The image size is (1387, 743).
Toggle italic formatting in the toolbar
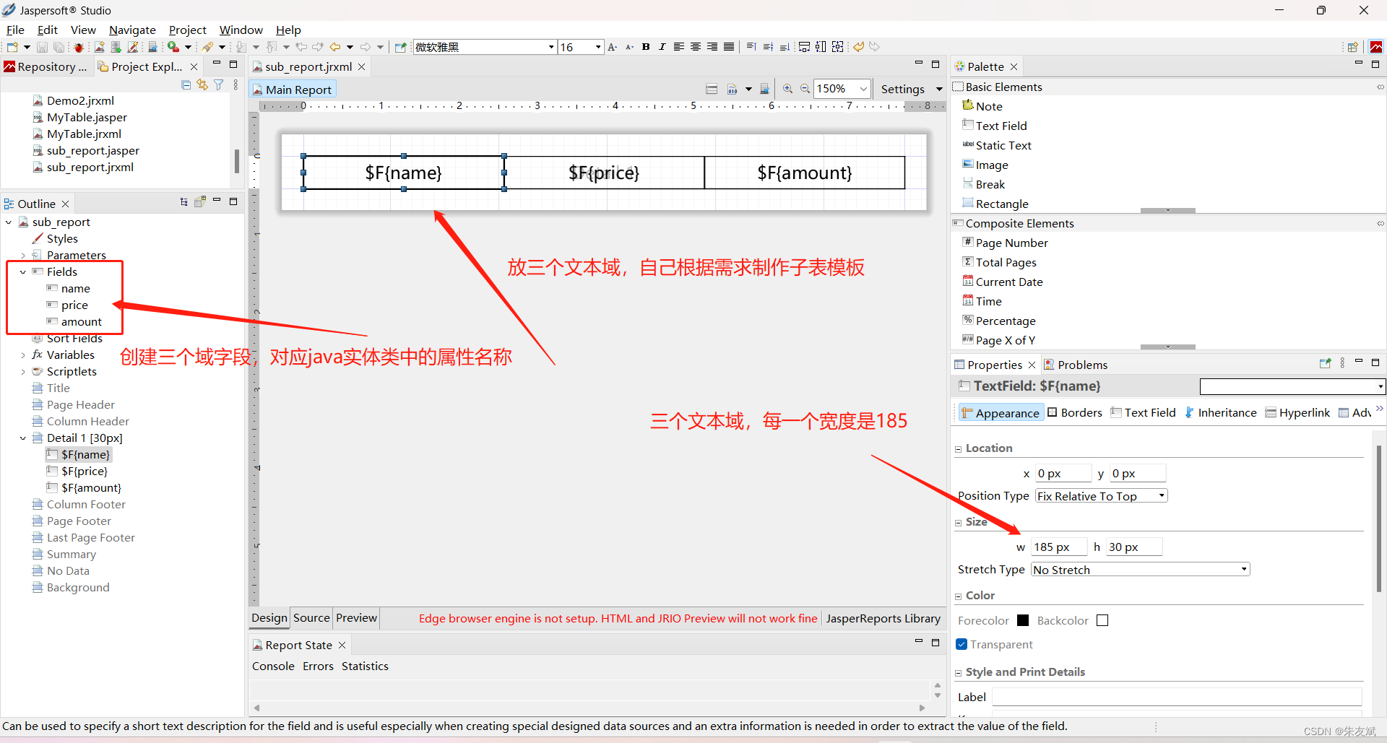[x=662, y=46]
